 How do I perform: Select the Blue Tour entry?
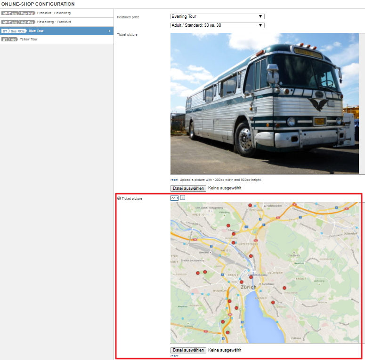pos(57,31)
